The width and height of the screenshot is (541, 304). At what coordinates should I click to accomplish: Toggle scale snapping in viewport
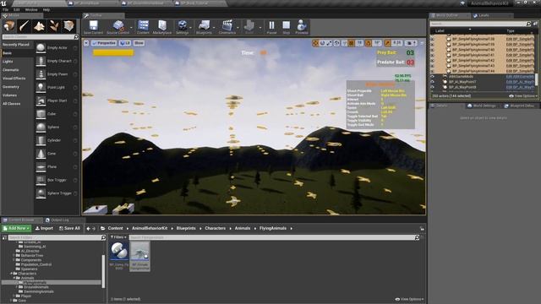click(x=387, y=43)
